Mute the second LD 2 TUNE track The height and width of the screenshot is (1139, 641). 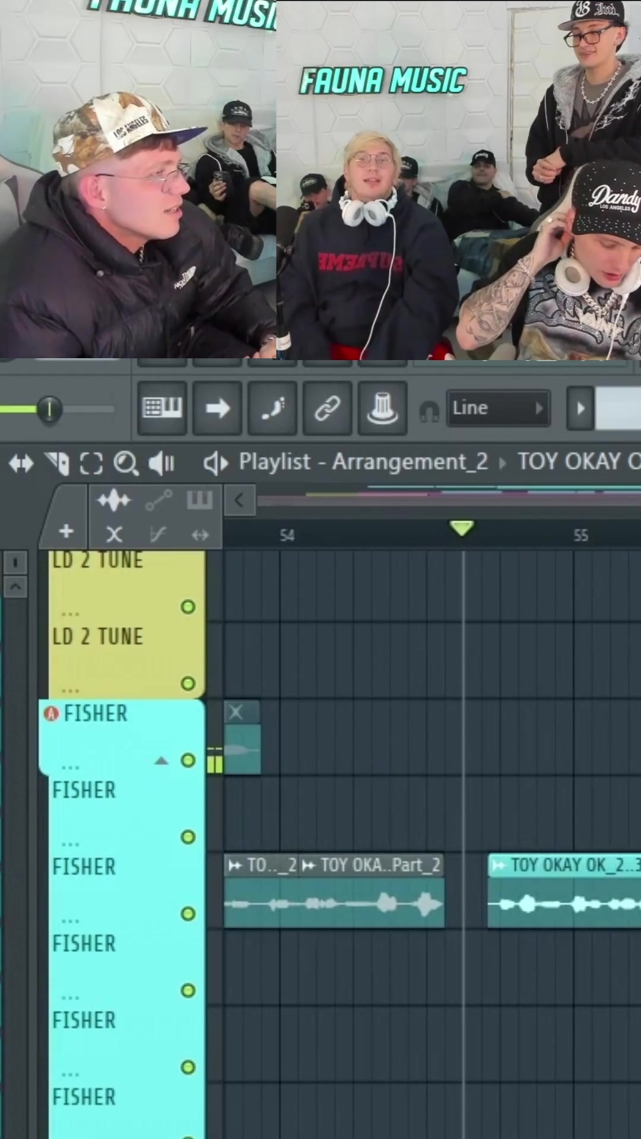[188, 683]
